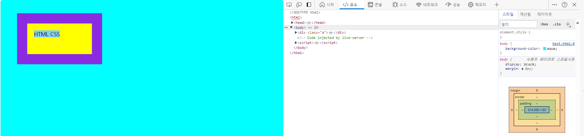This screenshot has width=584, height=136.
Task: Switch to the 계산됨 (Computed) sub-tab
Action: point(525,14)
